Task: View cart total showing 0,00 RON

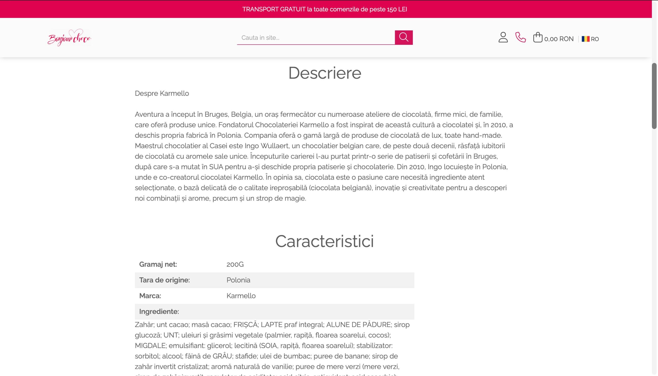Action: [559, 39]
